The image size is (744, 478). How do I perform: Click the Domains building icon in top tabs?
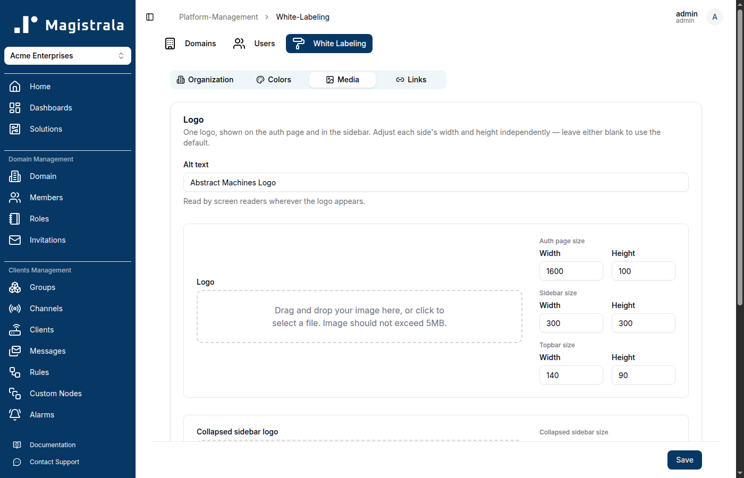[x=170, y=44]
